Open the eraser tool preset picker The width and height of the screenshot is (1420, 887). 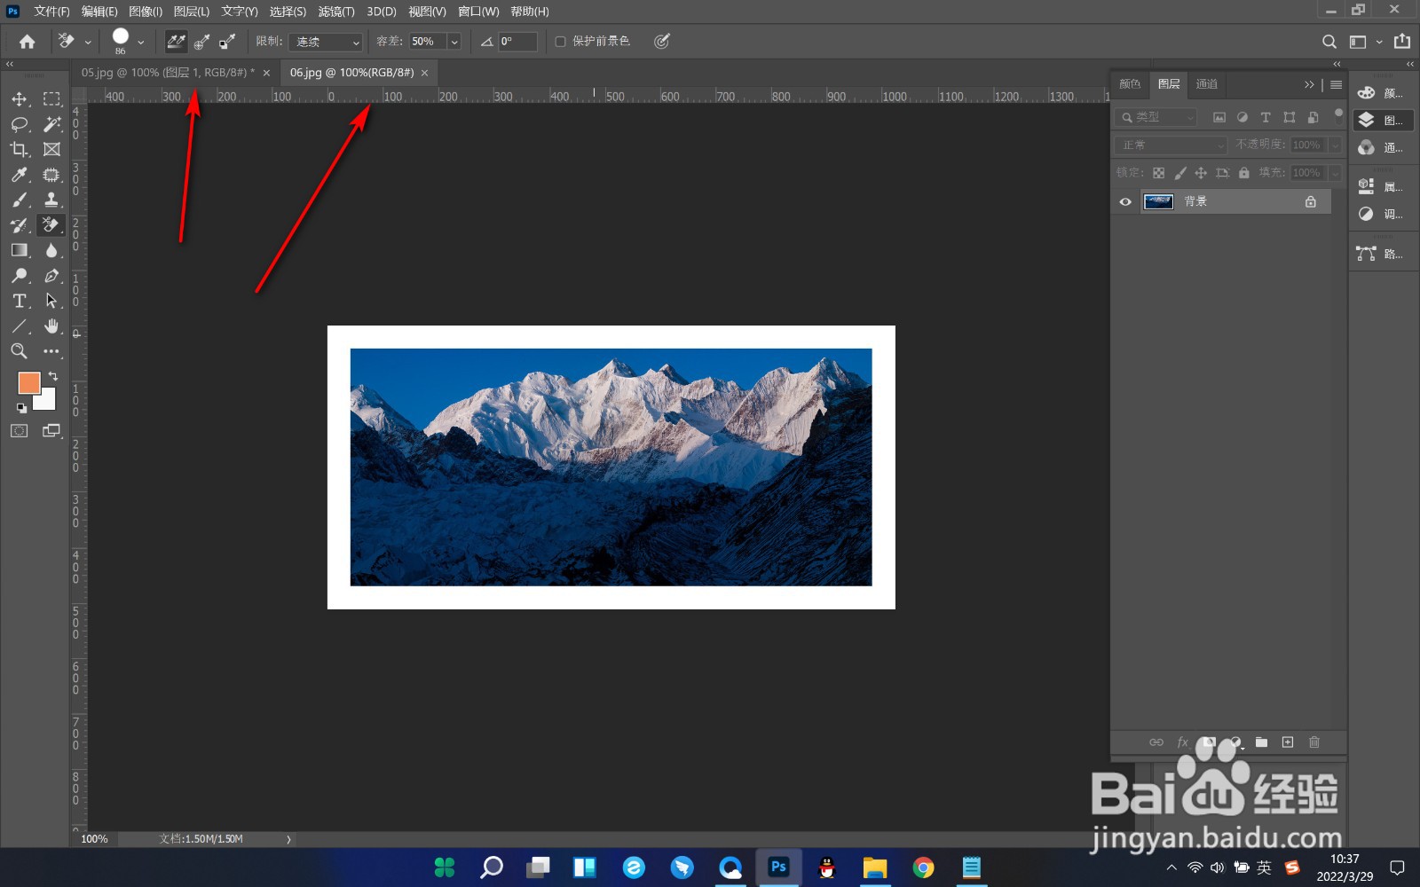pos(74,42)
